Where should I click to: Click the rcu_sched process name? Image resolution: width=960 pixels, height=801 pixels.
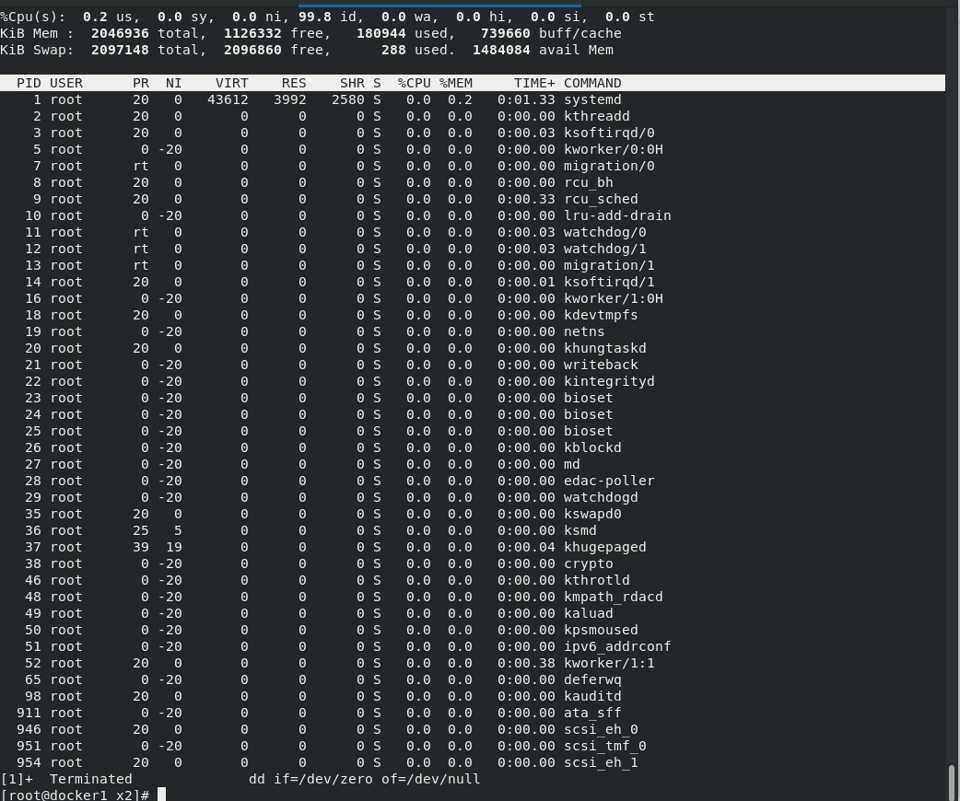pyautogui.click(x=601, y=199)
